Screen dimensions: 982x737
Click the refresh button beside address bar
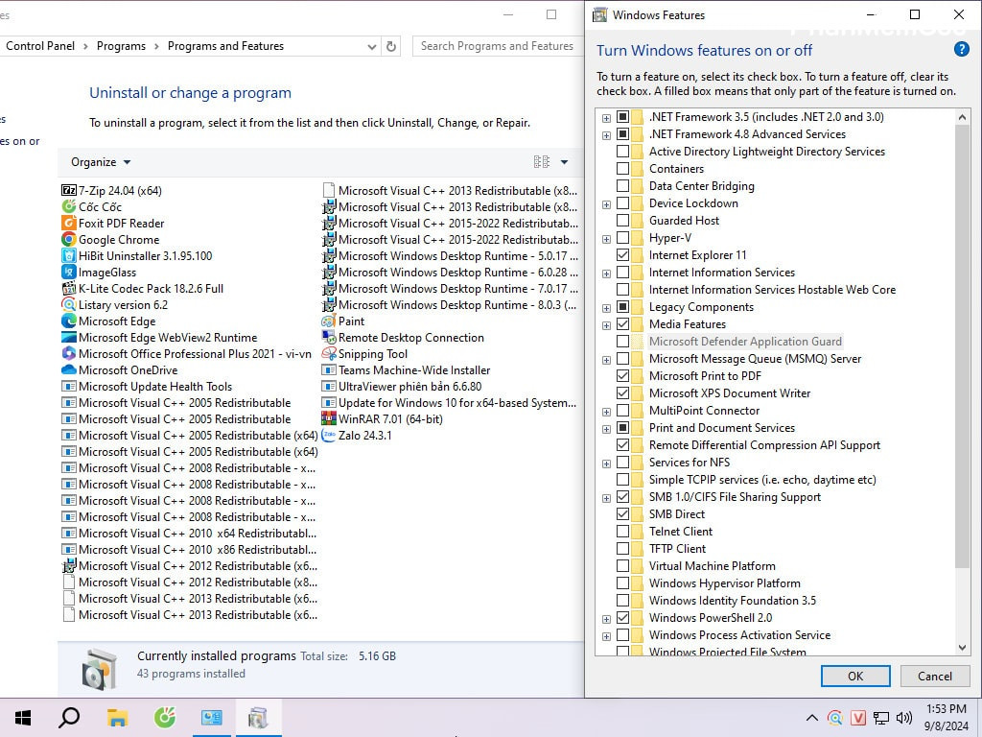[x=390, y=46]
